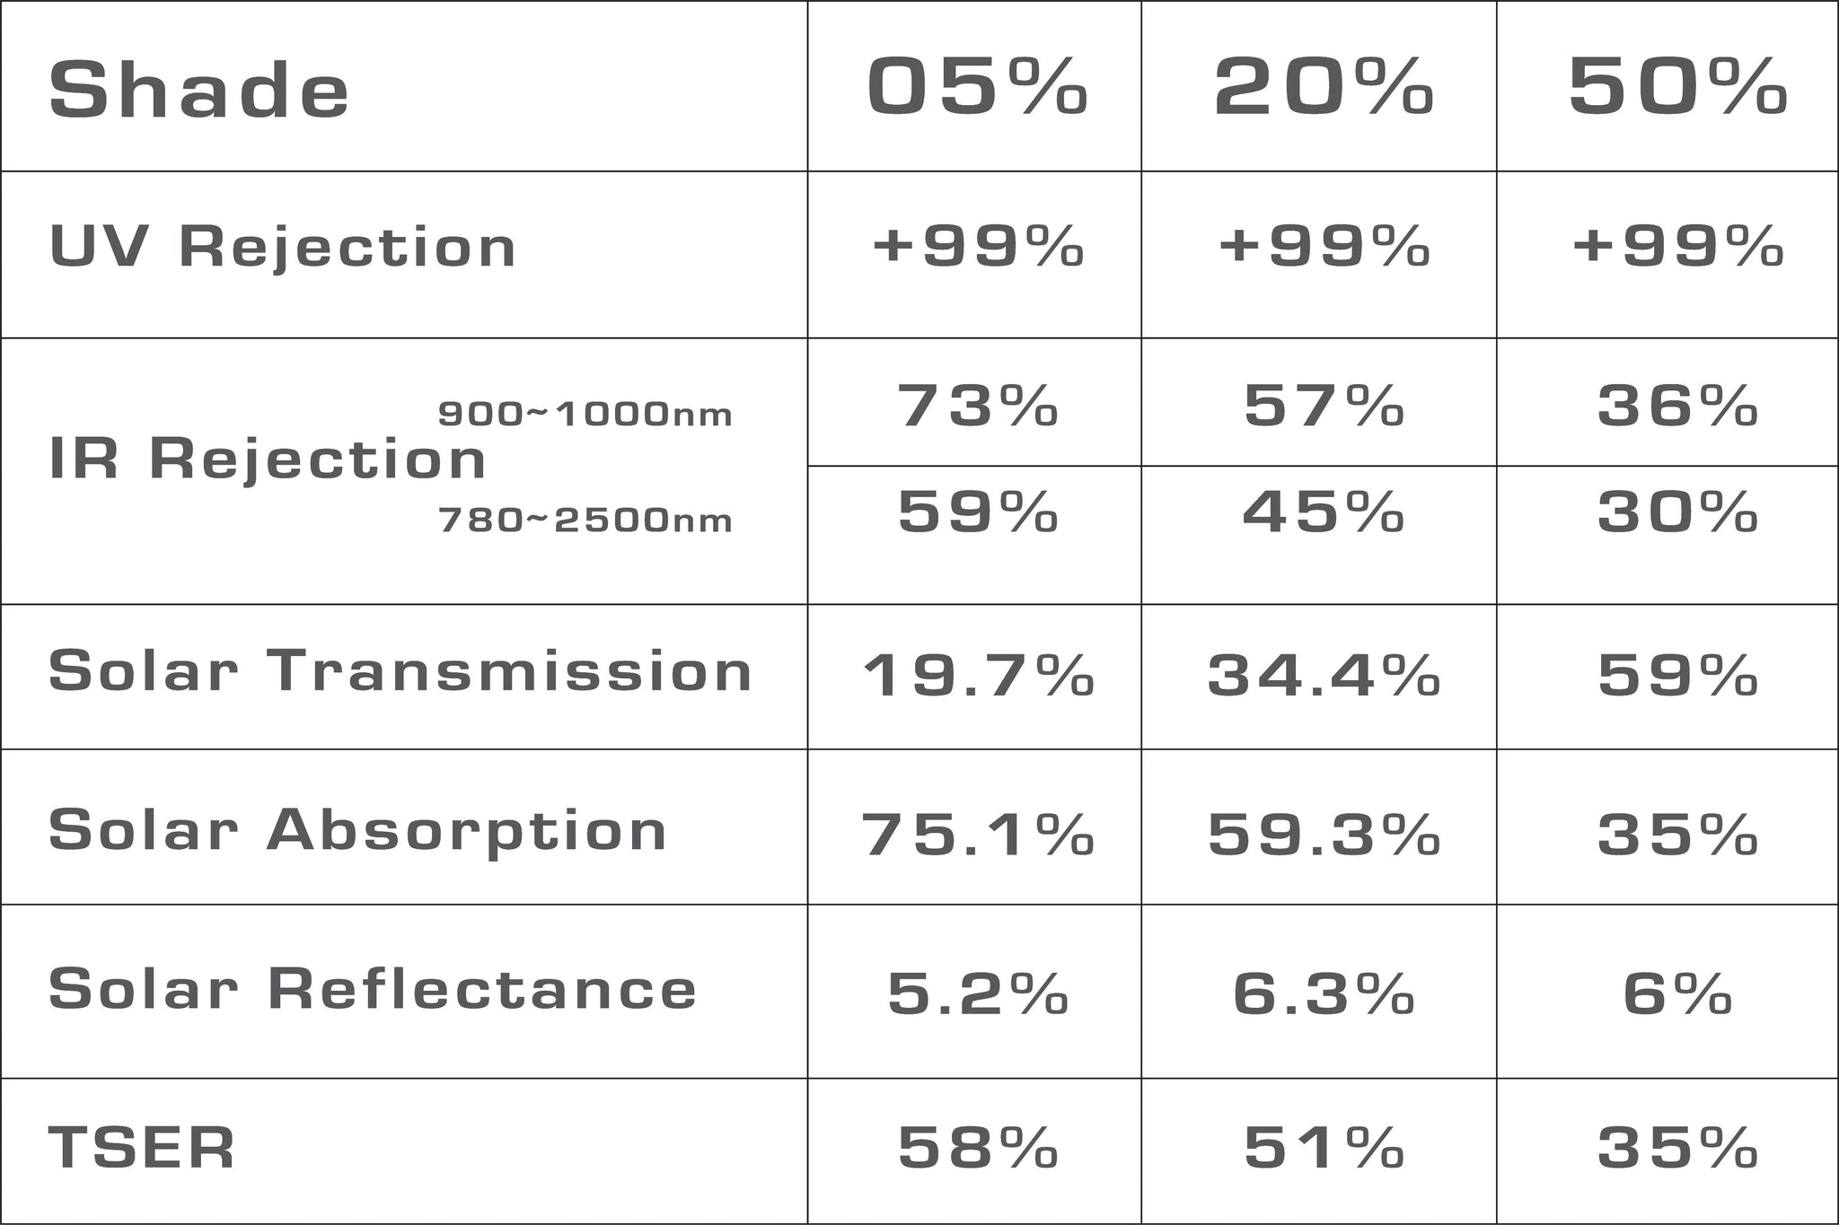Click the 900~1000nm wavelength label
1839x1225 pixels.
pyautogui.click(x=585, y=415)
